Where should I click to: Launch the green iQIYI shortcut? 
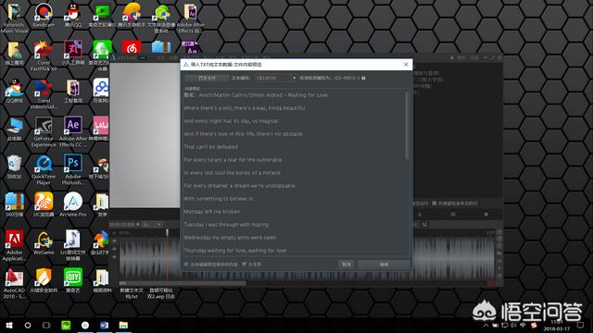pyautogui.click(x=72, y=280)
